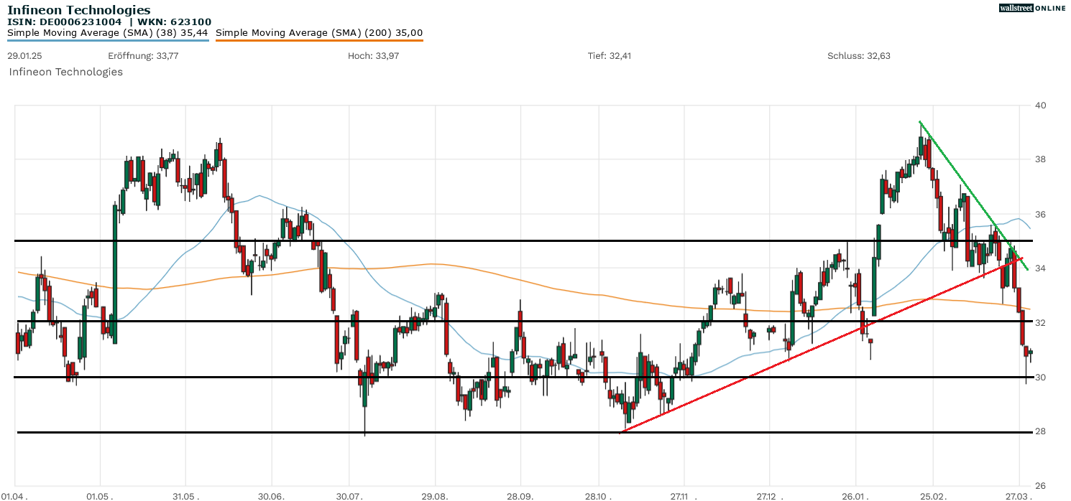Click the orange underline beneath SMA (200)
The height and width of the screenshot is (501, 1071).
point(319,40)
